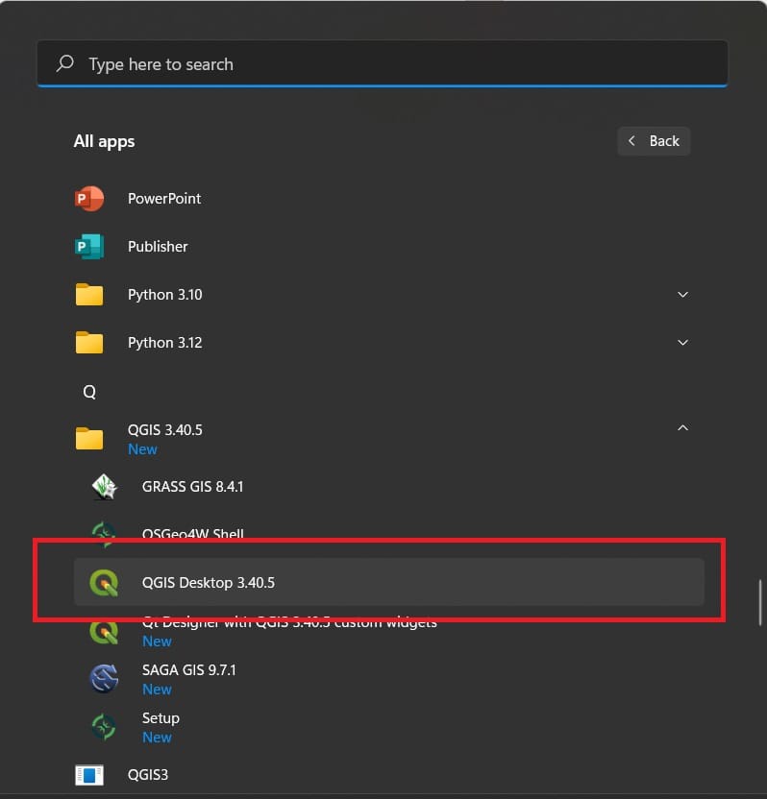This screenshot has height=799, width=767.
Task: Select the Python 3.12 label
Action: pos(164,343)
